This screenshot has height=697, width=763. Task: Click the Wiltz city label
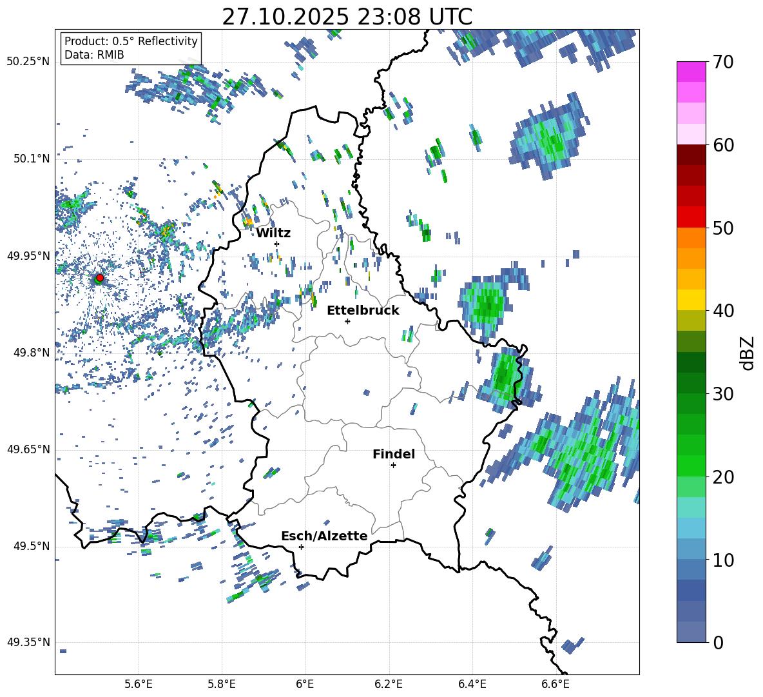[273, 233]
